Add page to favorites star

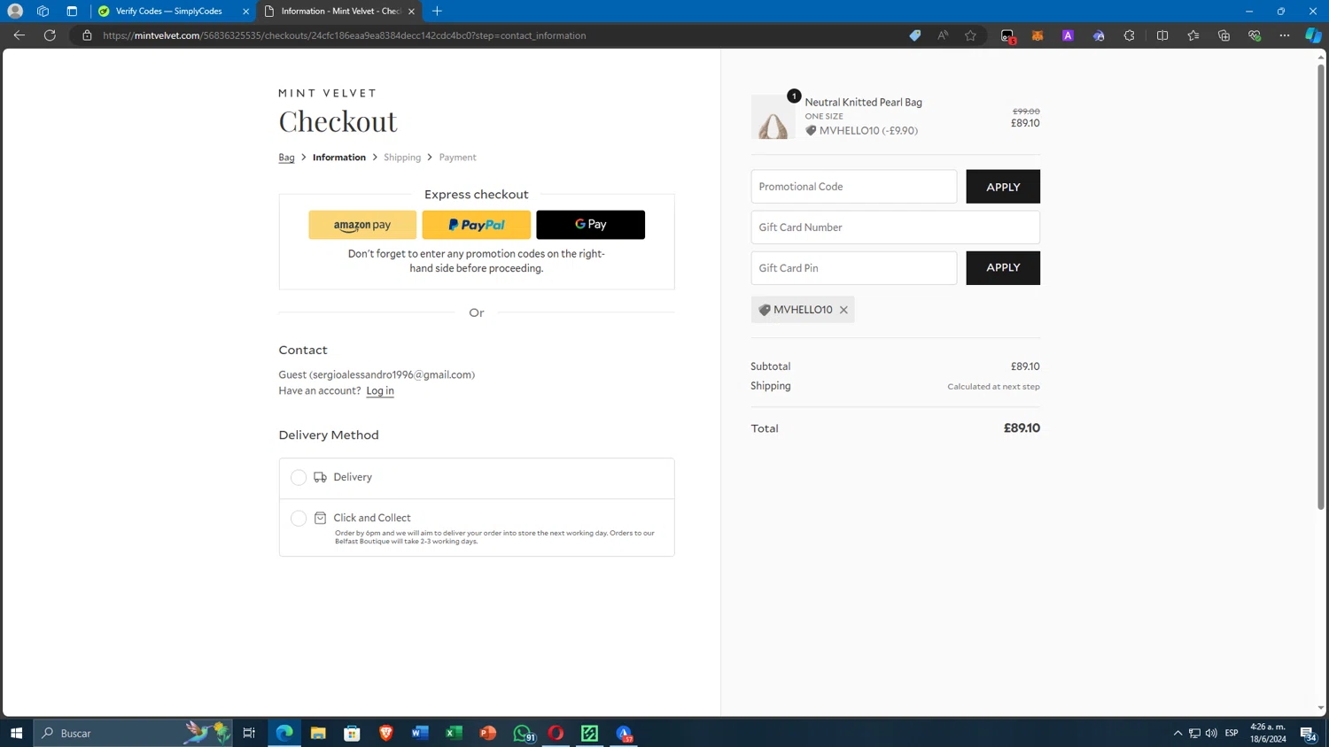click(970, 35)
